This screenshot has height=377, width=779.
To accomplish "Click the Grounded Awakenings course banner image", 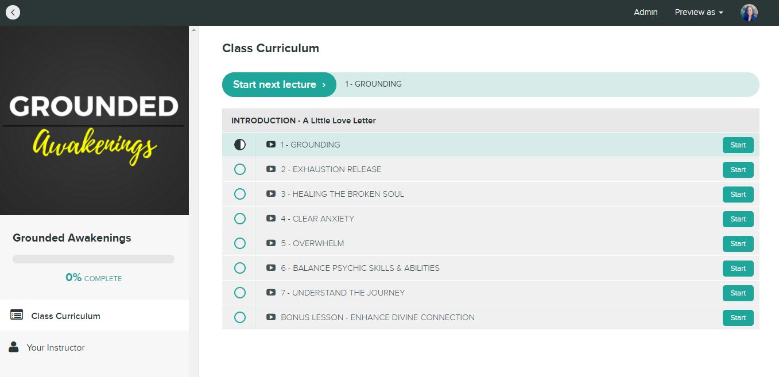I will pyautogui.click(x=94, y=121).
